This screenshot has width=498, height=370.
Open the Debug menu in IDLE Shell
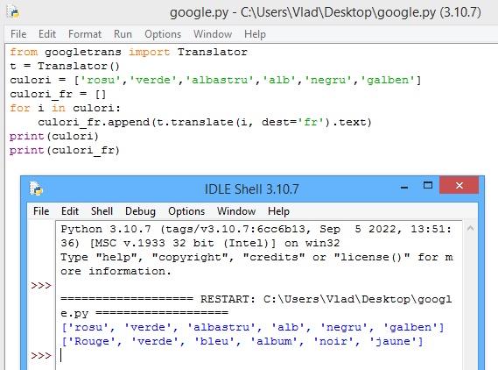click(140, 211)
